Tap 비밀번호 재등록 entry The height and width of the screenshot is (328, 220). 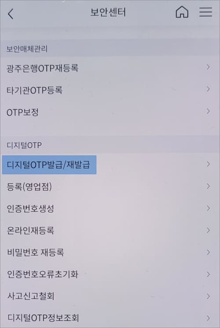click(x=110, y=252)
